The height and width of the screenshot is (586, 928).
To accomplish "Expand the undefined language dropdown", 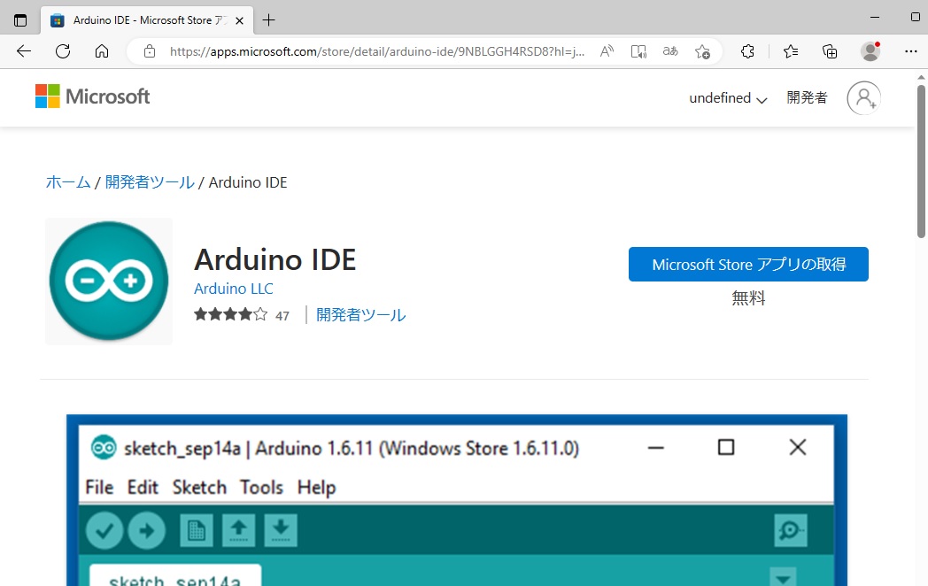I will pos(728,97).
